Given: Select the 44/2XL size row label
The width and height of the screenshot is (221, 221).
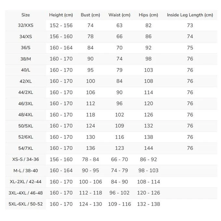Looking at the screenshot, I should pos(26,92).
